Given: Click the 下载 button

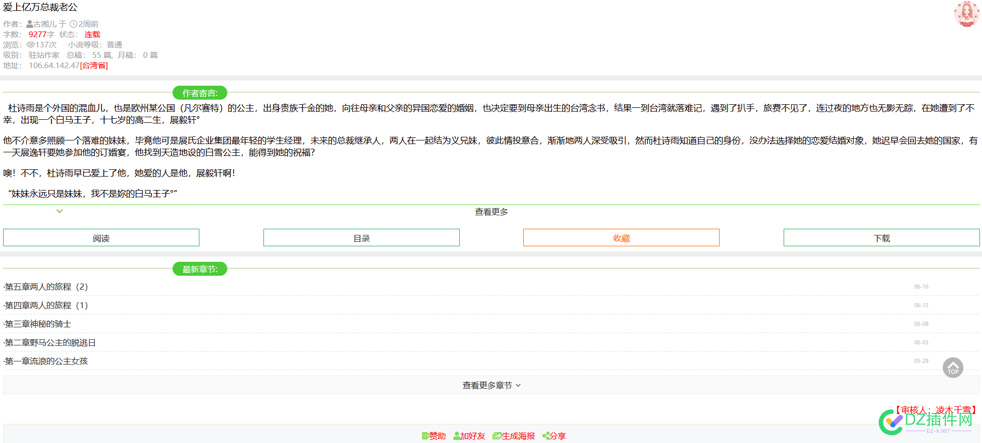Looking at the screenshot, I should point(882,238).
